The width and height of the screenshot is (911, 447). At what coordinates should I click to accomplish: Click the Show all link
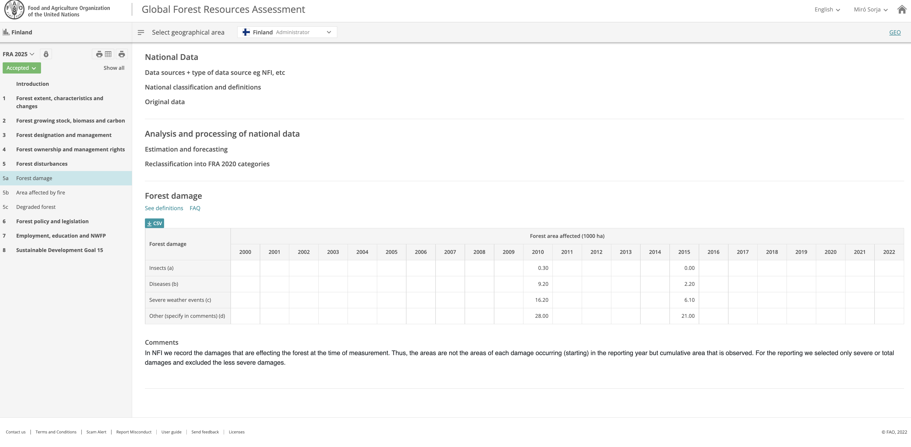(113, 68)
